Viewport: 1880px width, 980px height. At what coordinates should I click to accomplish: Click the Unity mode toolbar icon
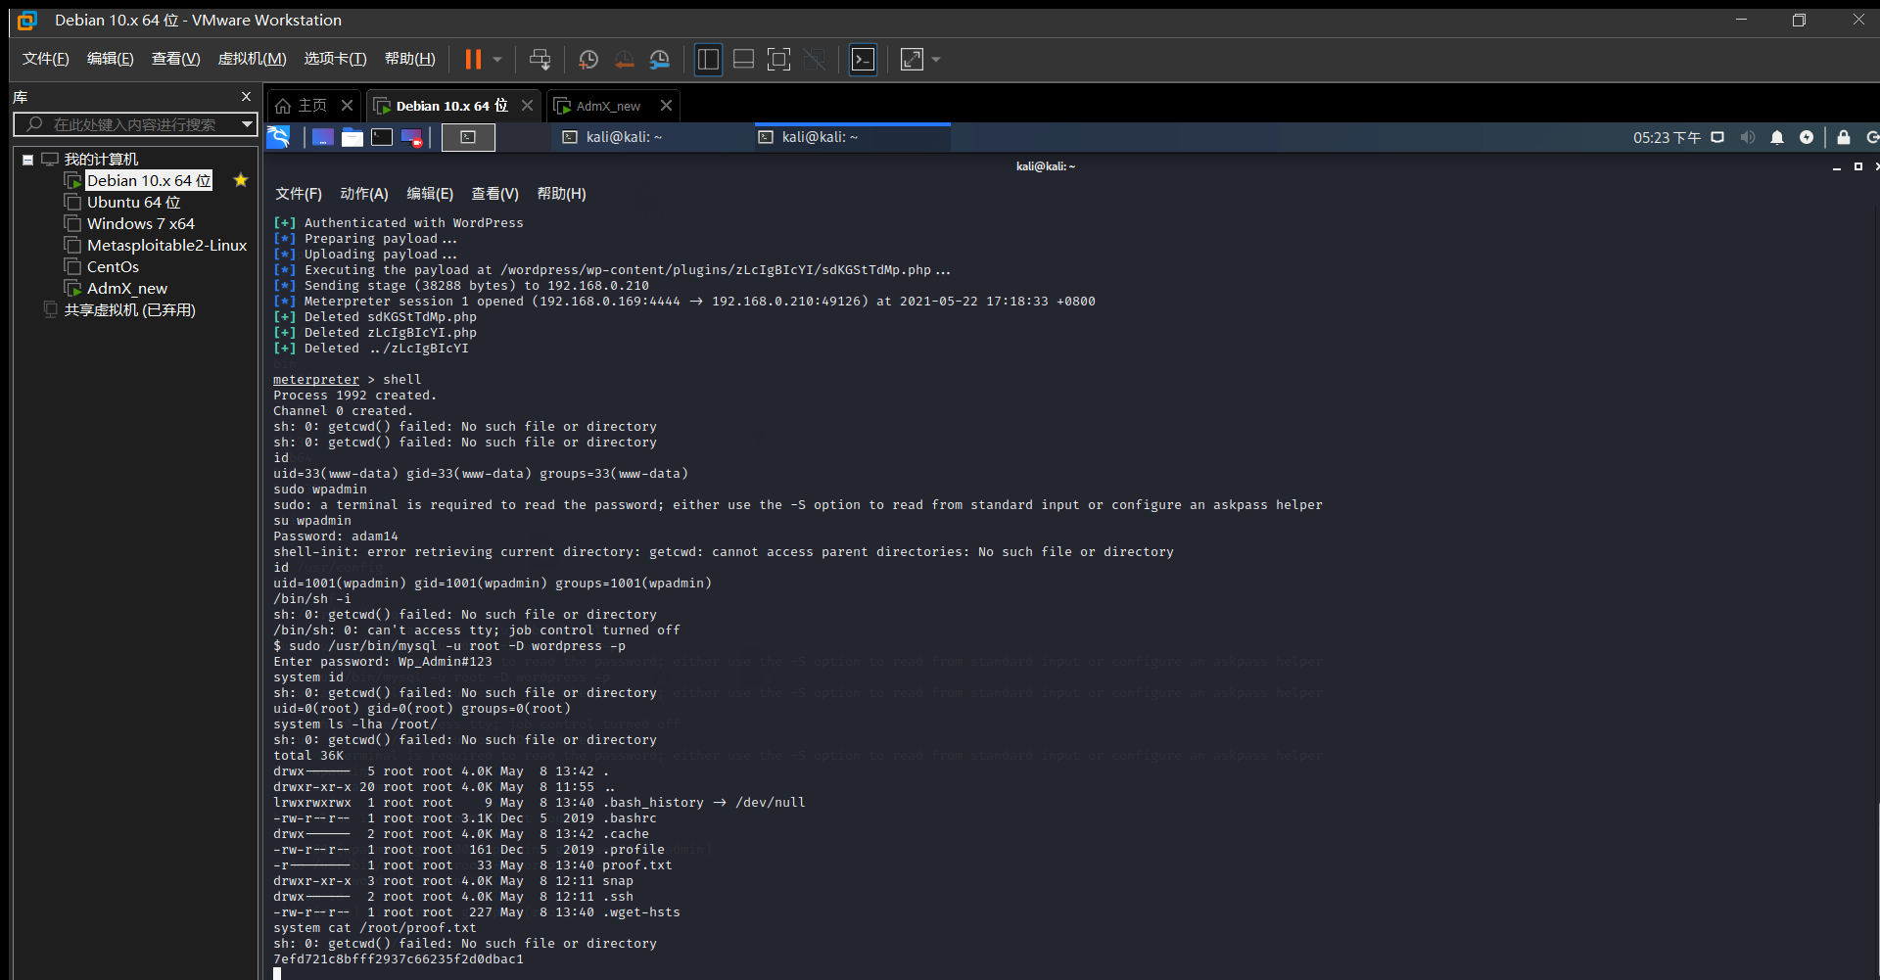pyautogui.click(x=814, y=60)
